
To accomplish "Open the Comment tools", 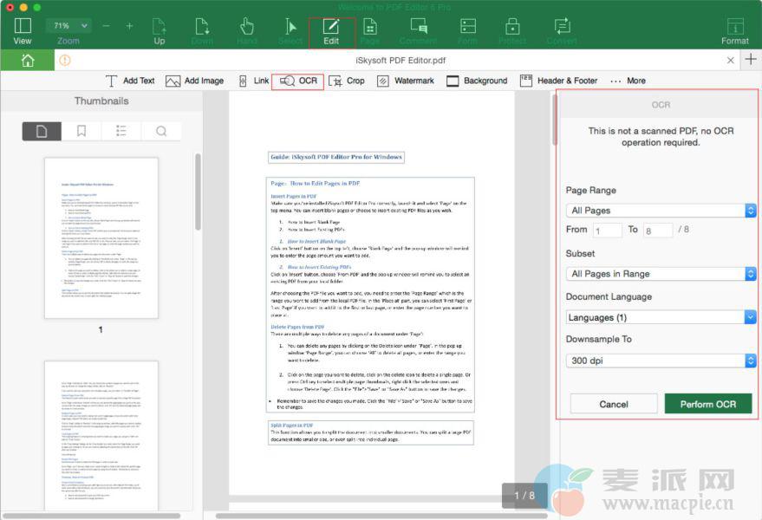I will (x=418, y=29).
